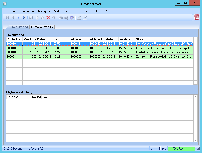Open the ? help menu

pos(106,11)
